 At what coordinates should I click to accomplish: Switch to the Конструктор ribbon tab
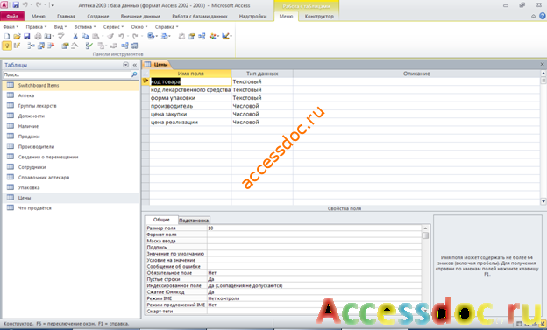tap(319, 17)
